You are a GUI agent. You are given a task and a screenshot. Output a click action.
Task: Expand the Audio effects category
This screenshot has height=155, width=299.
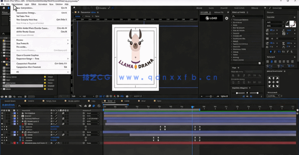[232, 25]
